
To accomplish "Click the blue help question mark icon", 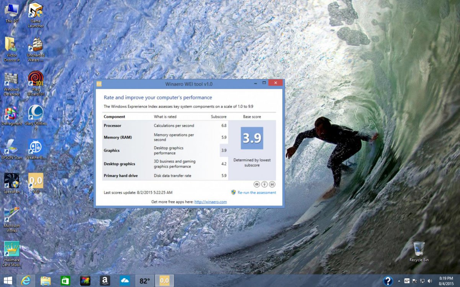I will click(388, 281).
